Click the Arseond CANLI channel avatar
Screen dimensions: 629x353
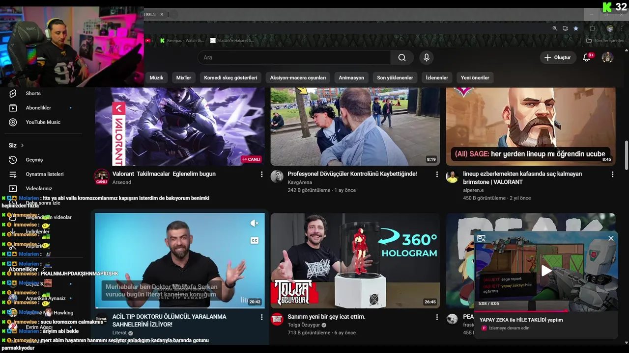point(102,176)
